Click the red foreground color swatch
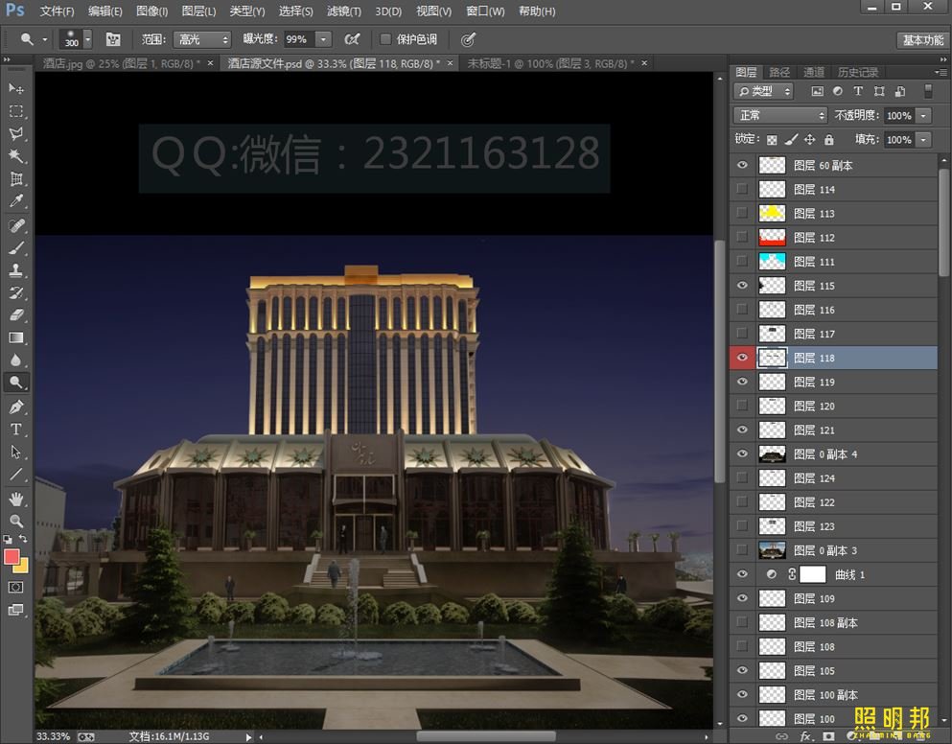 12,557
